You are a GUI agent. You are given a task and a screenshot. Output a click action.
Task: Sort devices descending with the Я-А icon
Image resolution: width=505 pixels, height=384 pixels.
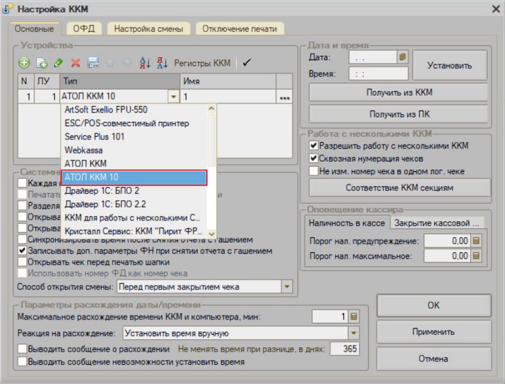(x=162, y=63)
